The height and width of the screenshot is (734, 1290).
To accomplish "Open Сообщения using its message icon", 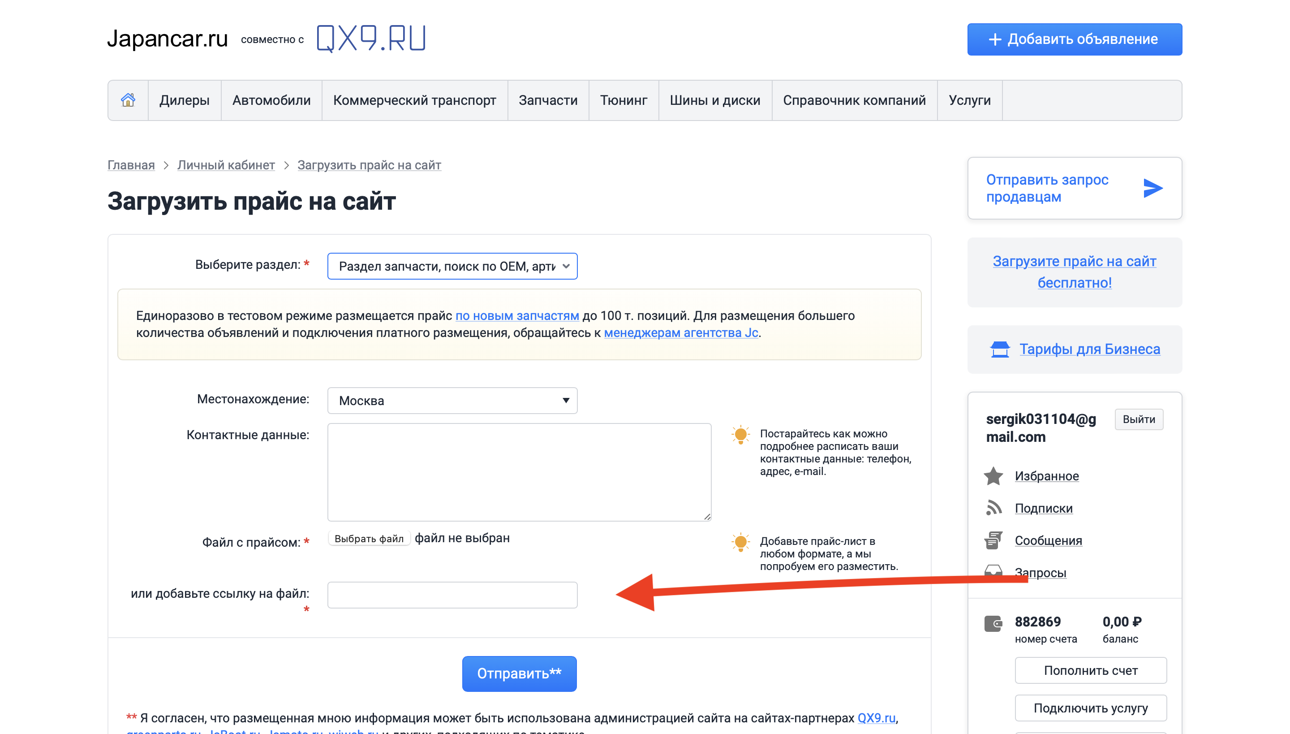I will [993, 540].
